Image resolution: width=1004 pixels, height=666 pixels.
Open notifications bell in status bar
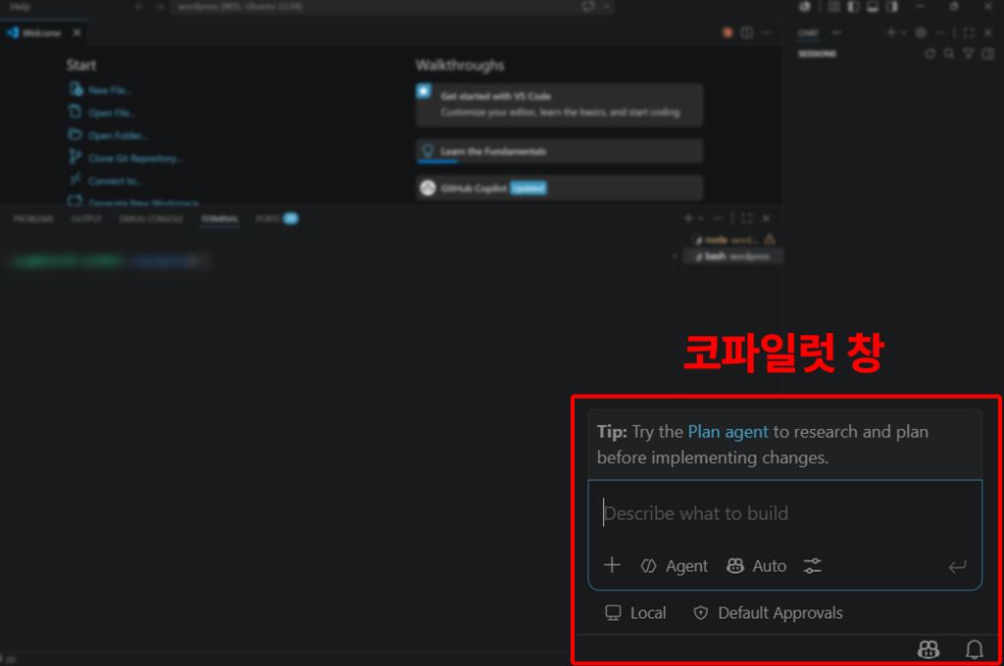(974, 650)
